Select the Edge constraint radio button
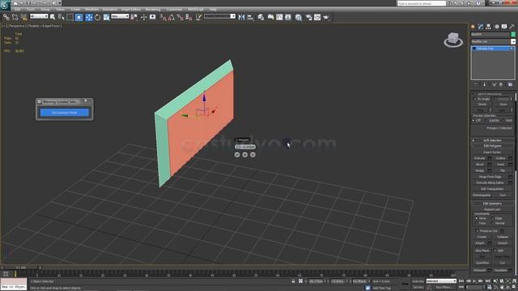 pyautogui.click(x=492, y=218)
